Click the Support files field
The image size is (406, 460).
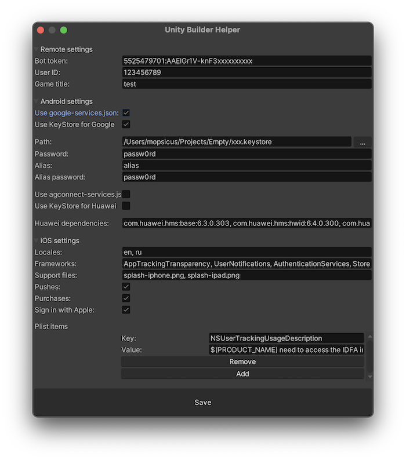(246, 275)
